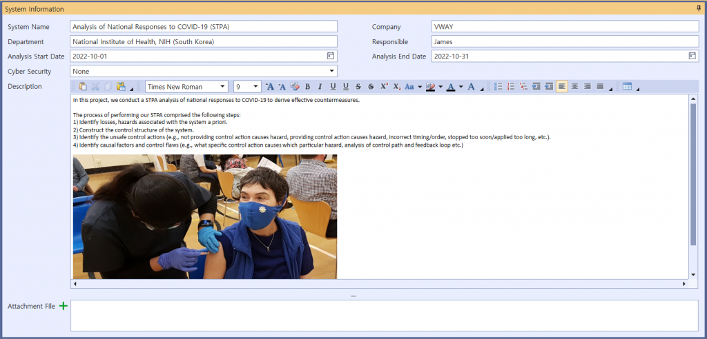Add attachment with green plus icon
This screenshot has height=339, width=707.
point(64,306)
